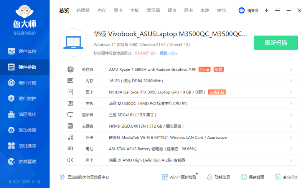
Task: Click the 新款 badge
Action: coord(218,69)
